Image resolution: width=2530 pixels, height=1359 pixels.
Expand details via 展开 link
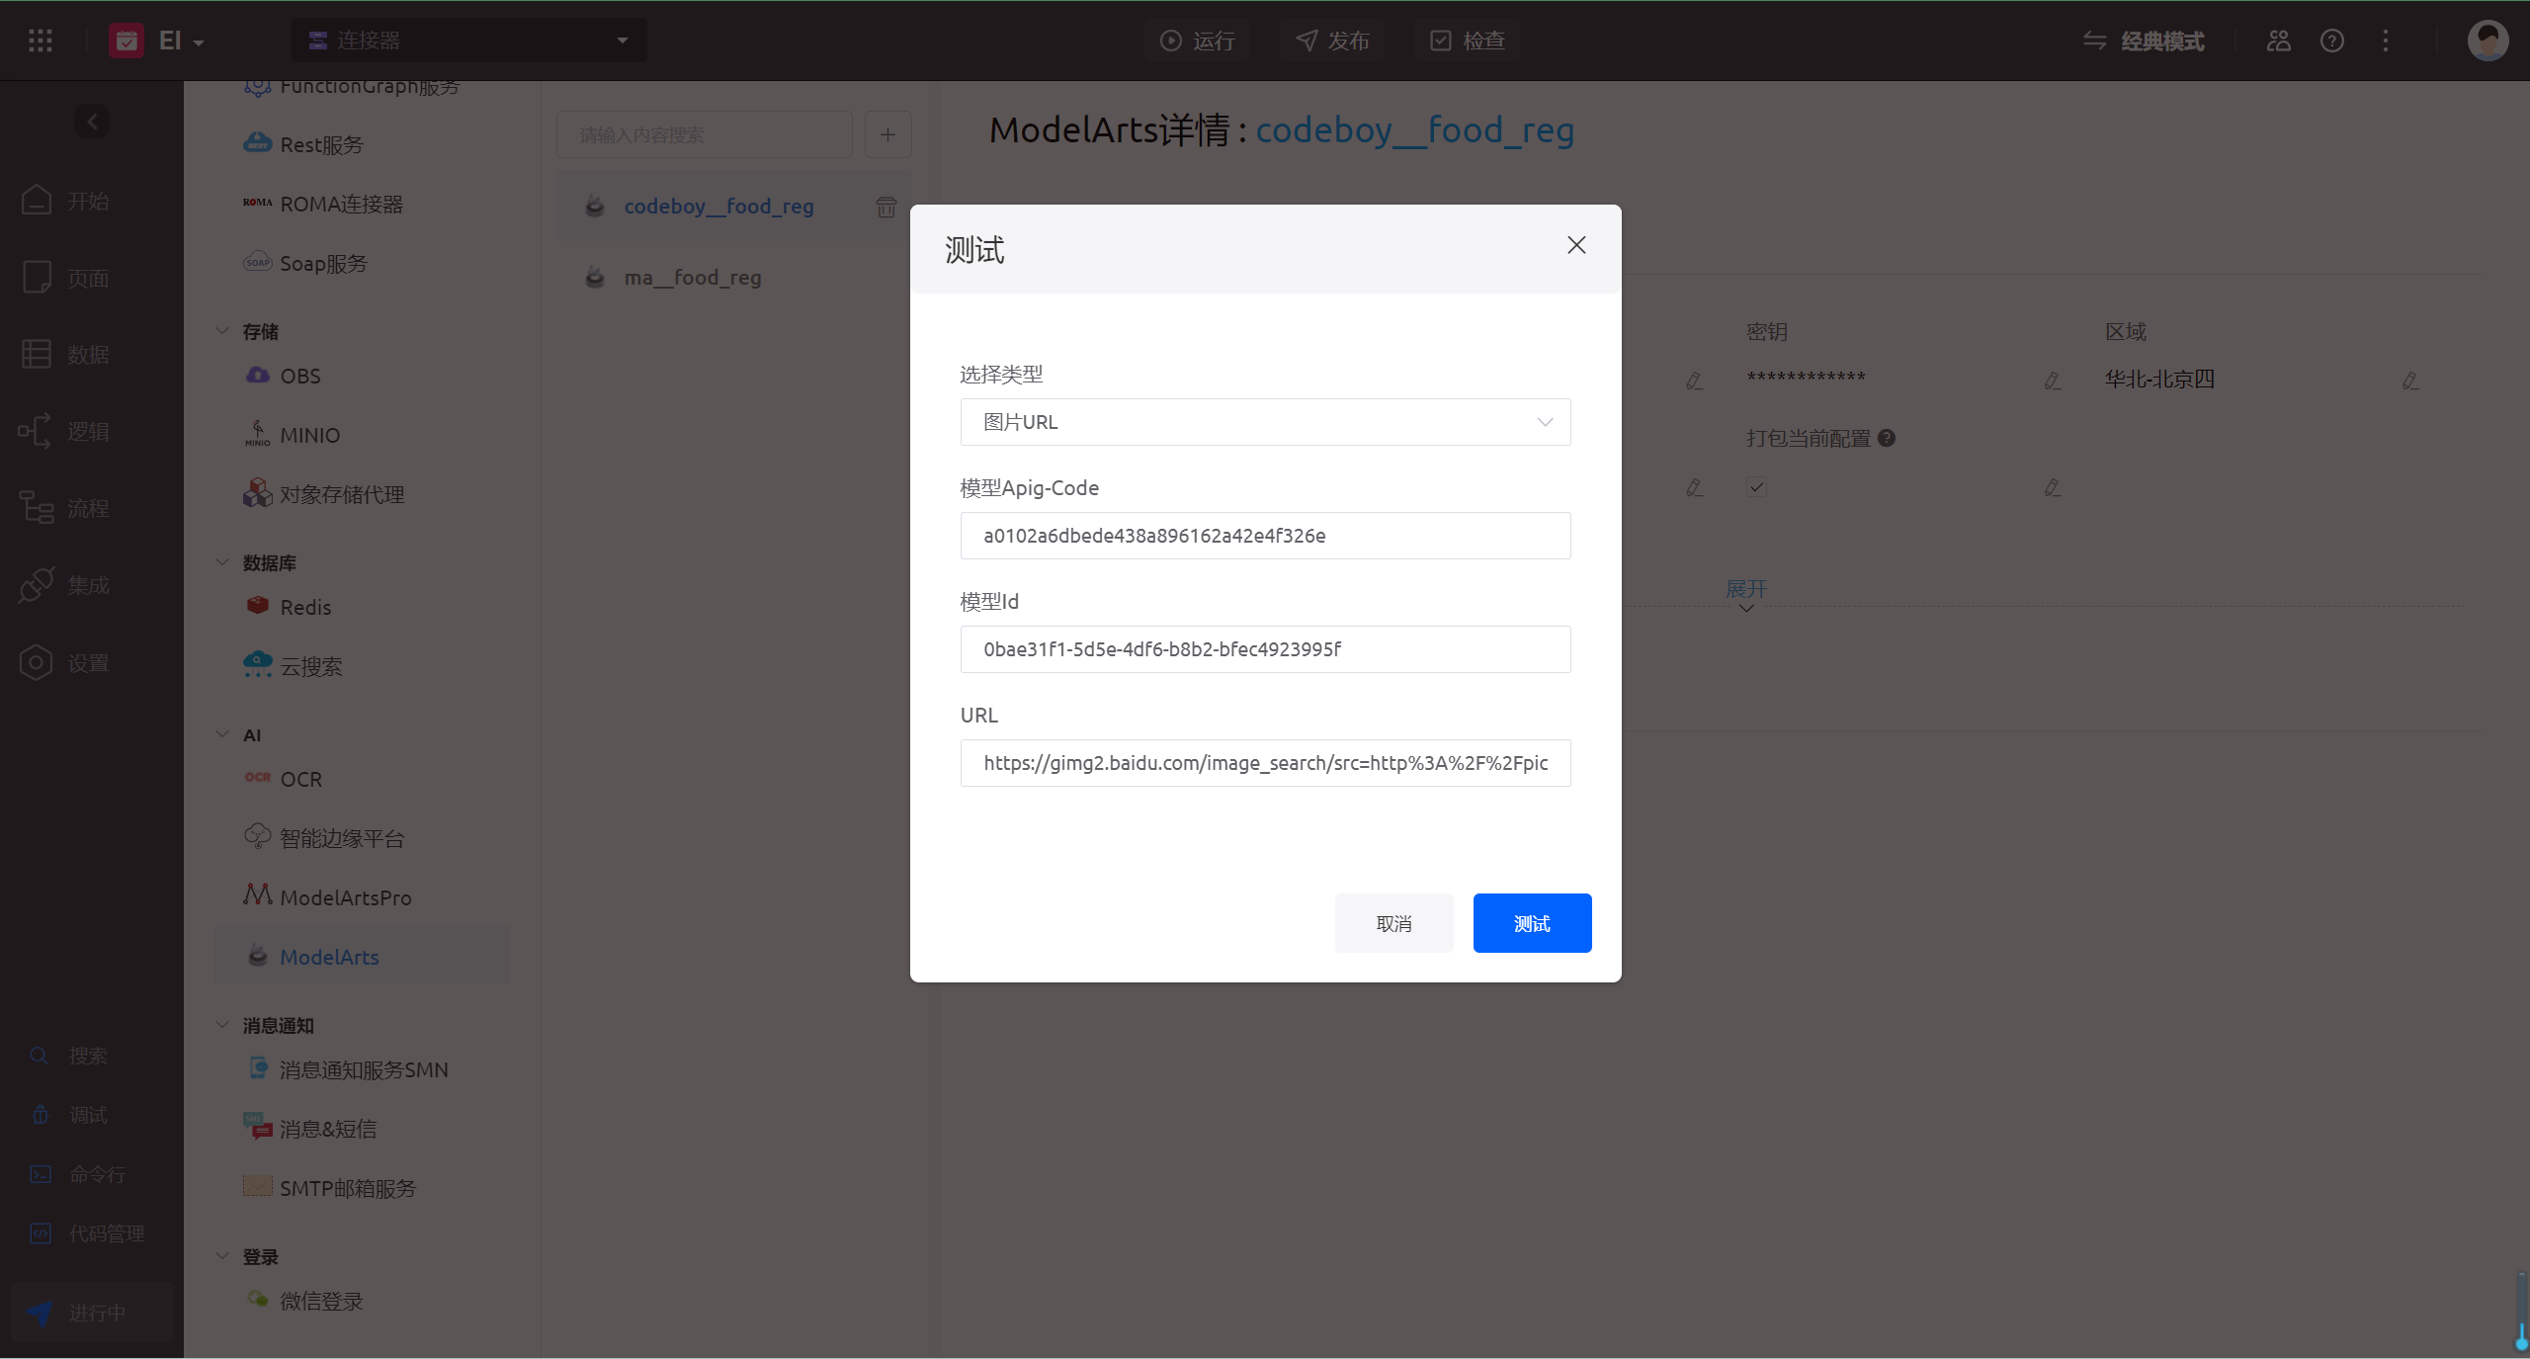click(1745, 590)
